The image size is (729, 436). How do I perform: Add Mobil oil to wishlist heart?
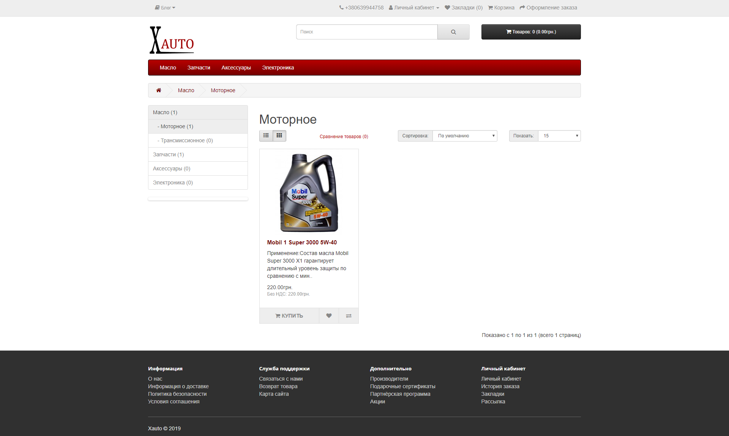coord(329,316)
